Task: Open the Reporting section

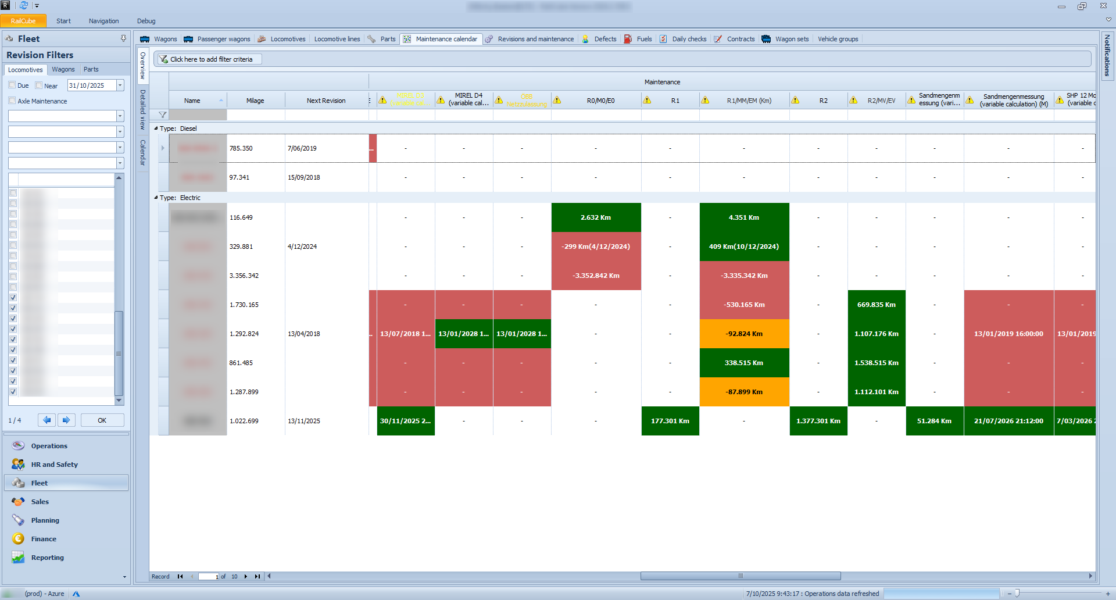Action: click(x=48, y=558)
